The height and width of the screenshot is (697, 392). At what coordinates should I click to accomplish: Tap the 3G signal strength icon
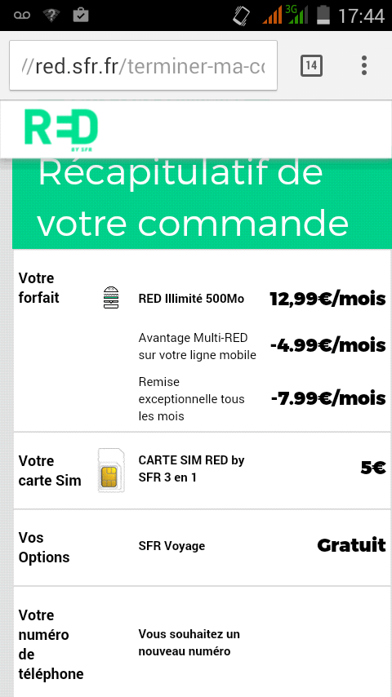297,16
